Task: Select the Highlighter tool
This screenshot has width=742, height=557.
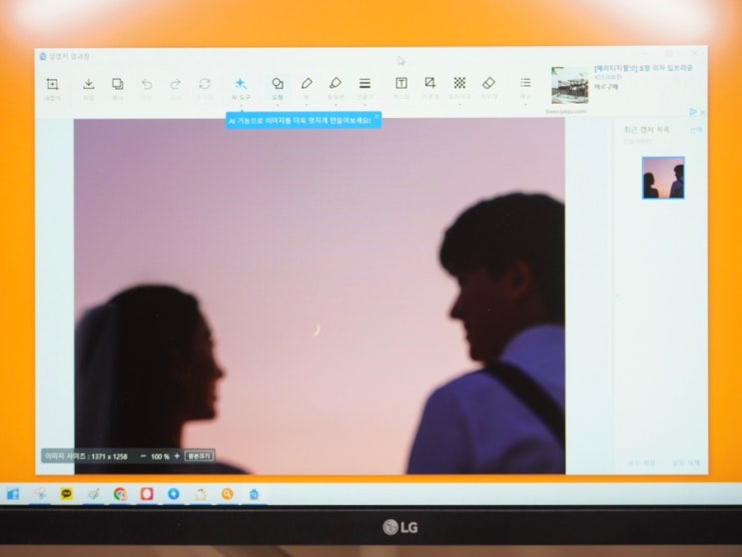Action: [x=336, y=83]
